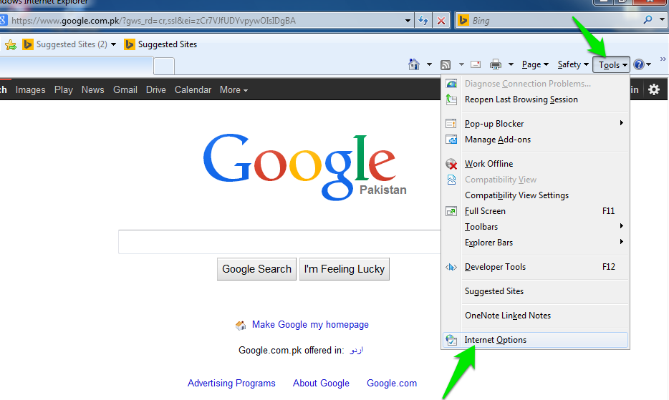The height and width of the screenshot is (400, 669).
Task: Open the Safety dropdown menu
Action: pyautogui.click(x=573, y=64)
